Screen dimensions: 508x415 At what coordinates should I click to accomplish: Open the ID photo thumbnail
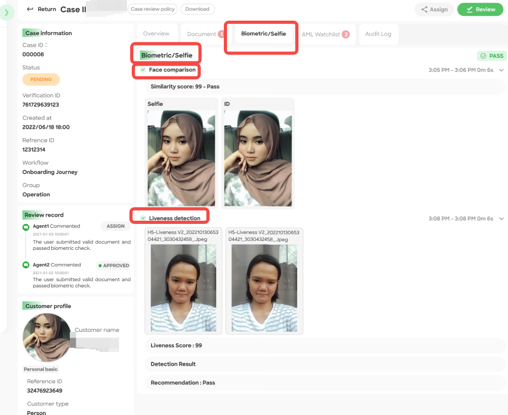pyautogui.click(x=258, y=158)
